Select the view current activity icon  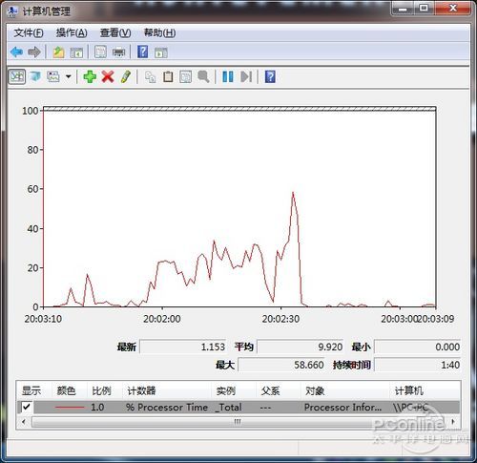coord(17,76)
